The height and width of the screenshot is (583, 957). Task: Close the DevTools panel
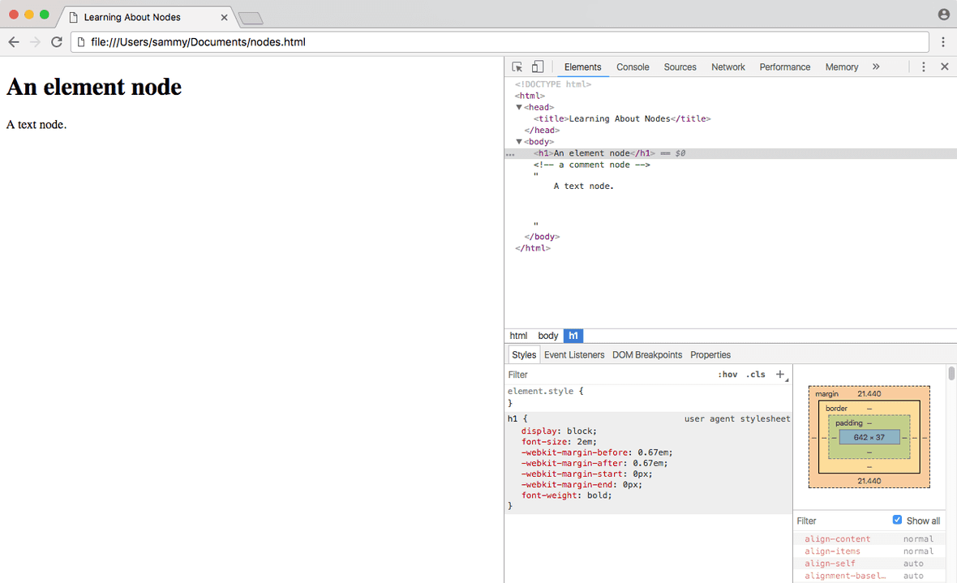tap(944, 67)
